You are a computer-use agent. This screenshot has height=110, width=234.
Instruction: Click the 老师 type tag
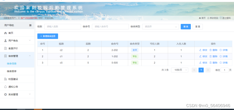(x=135, y=50)
